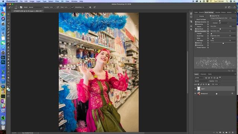Select the Zoom tool
238x134 pixels.
[x=8, y=81]
